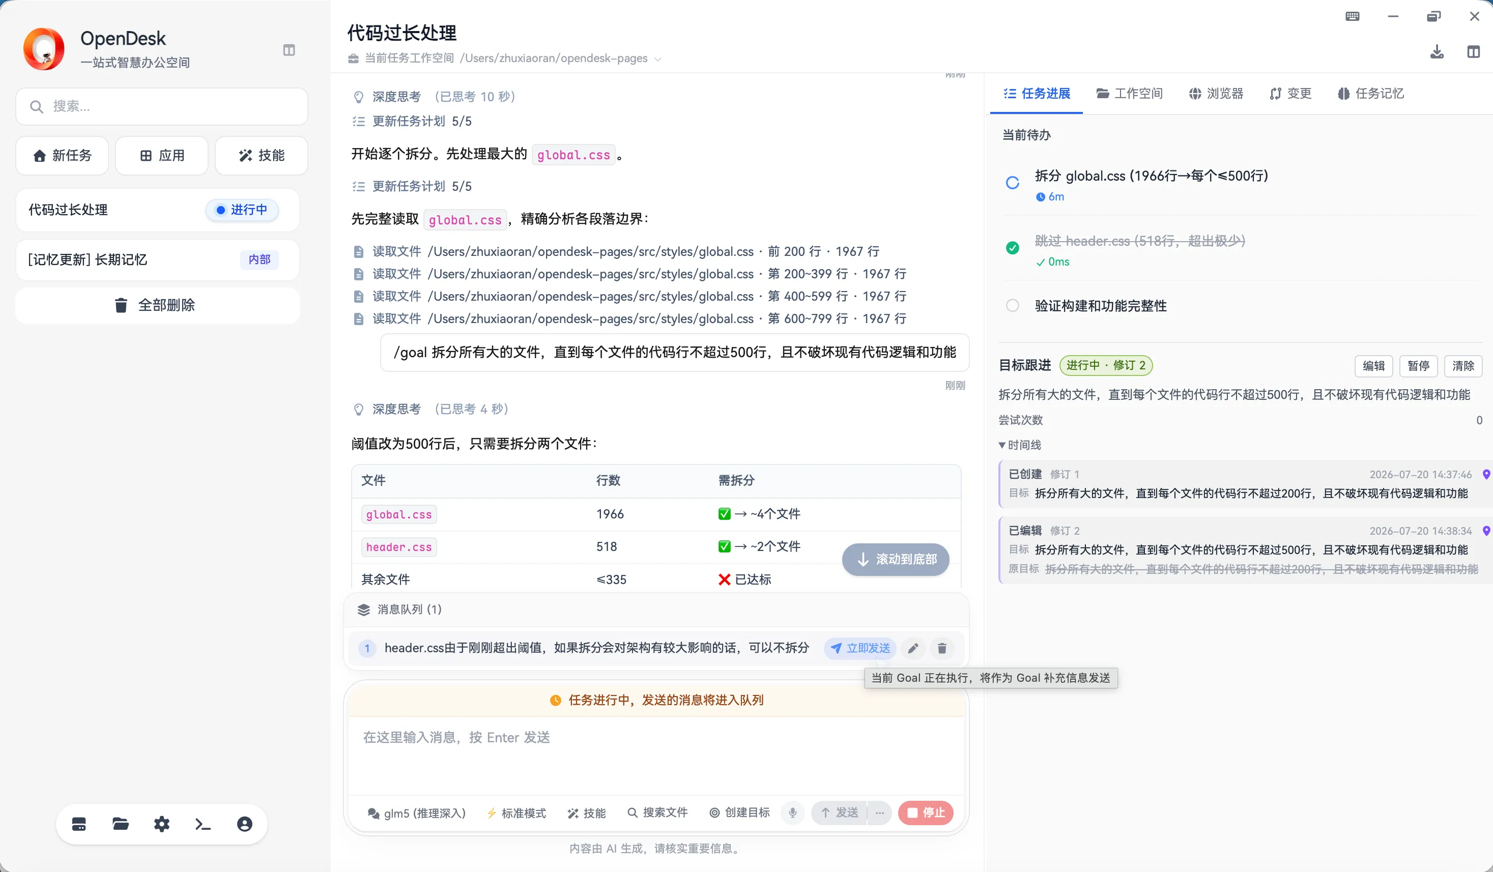Click the download icon at top right

point(1437,52)
